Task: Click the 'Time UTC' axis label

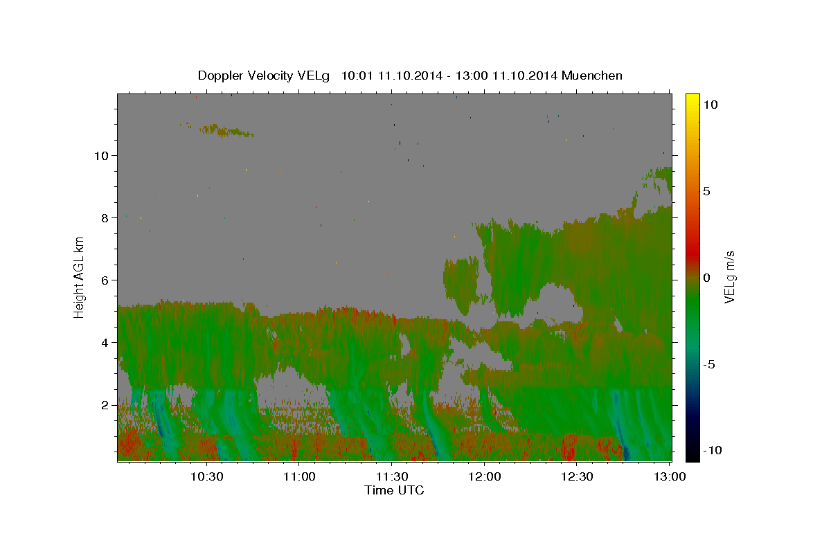Action: pos(394,490)
